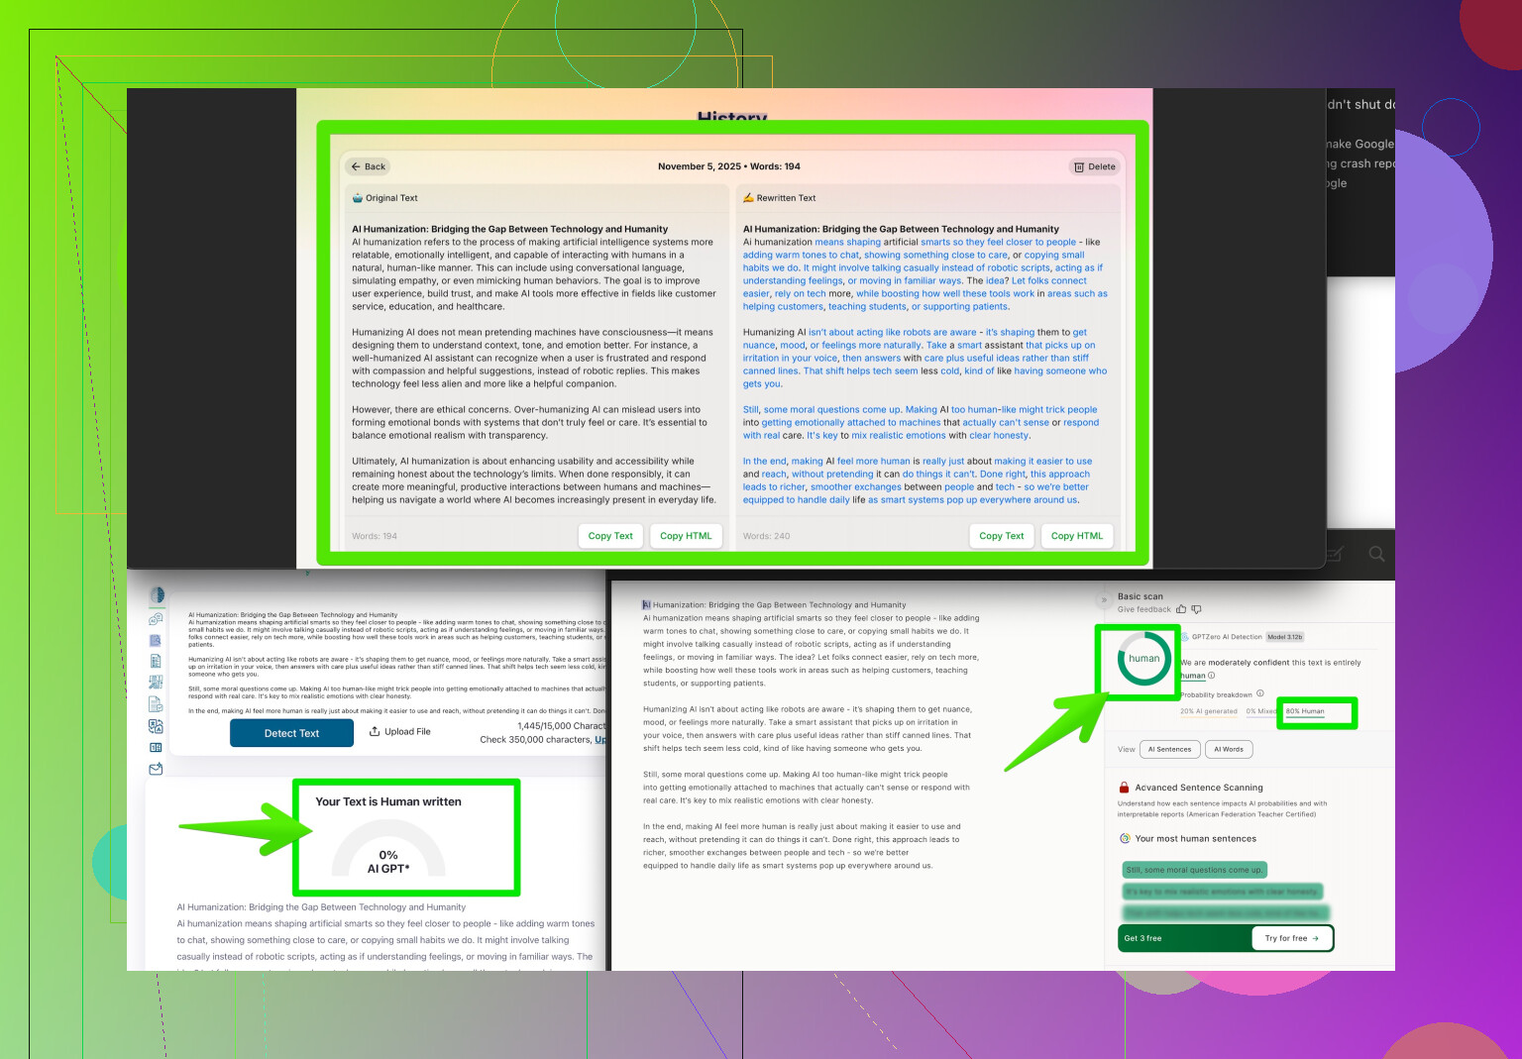Screen dimensions: 1522x1059
Task: Click the thumbs up feedback icon
Action: 1181,609
